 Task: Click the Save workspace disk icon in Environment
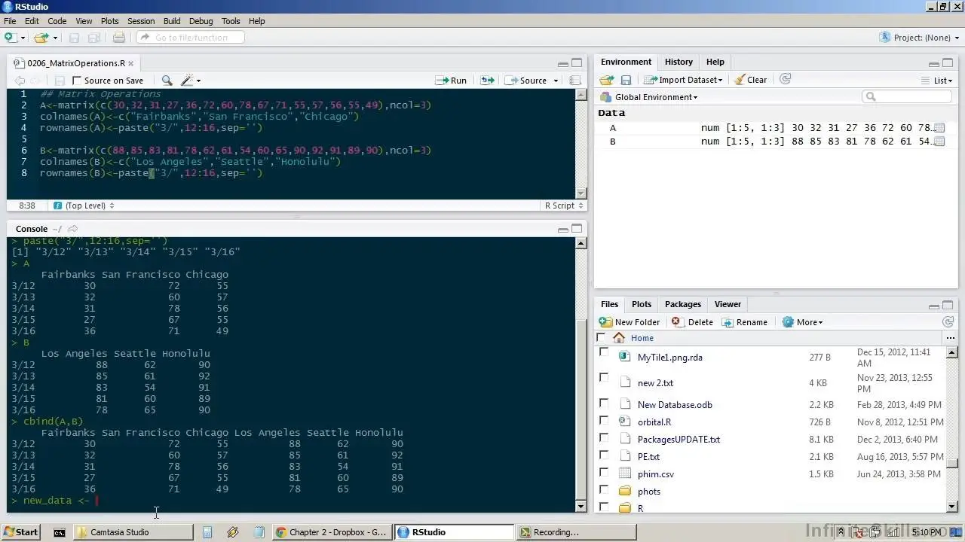[626, 80]
